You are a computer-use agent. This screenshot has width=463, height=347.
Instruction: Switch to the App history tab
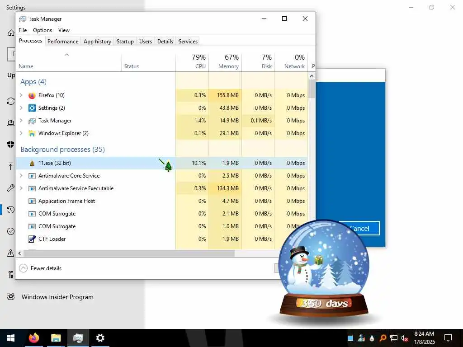(x=98, y=42)
